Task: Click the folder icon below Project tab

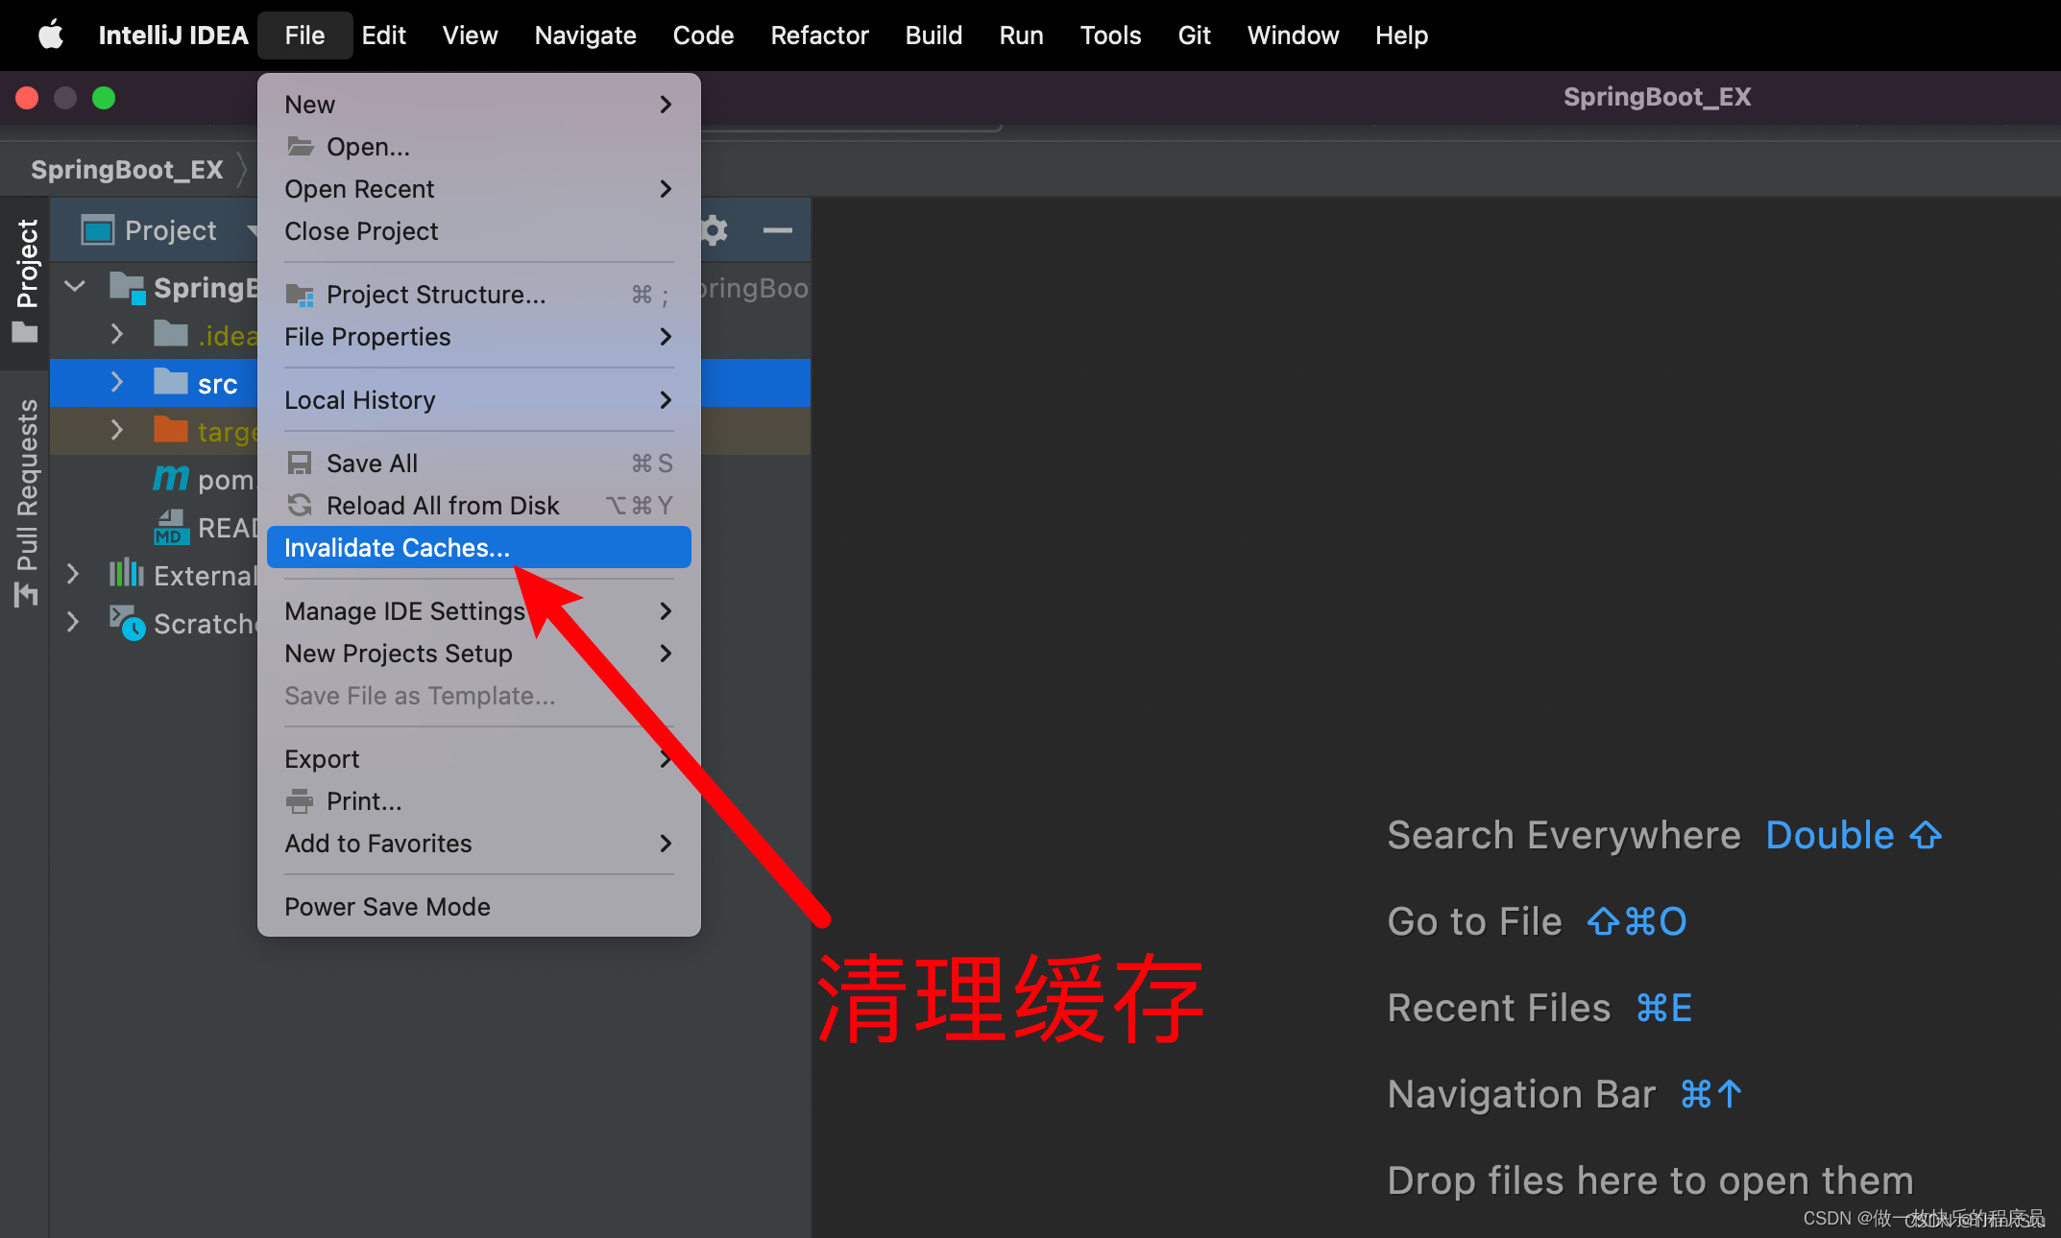Action: point(25,332)
